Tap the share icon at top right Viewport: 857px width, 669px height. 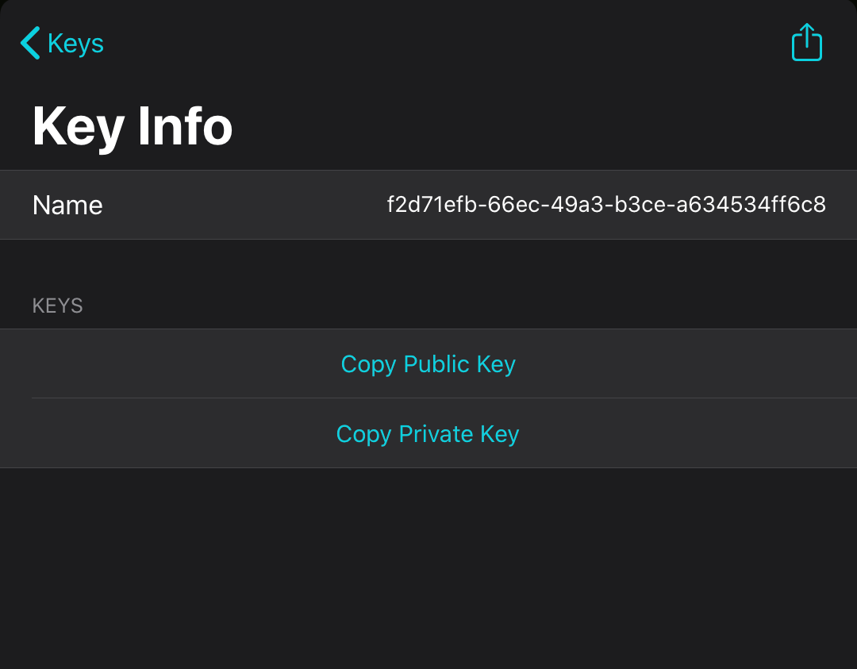tap(807, 43)
